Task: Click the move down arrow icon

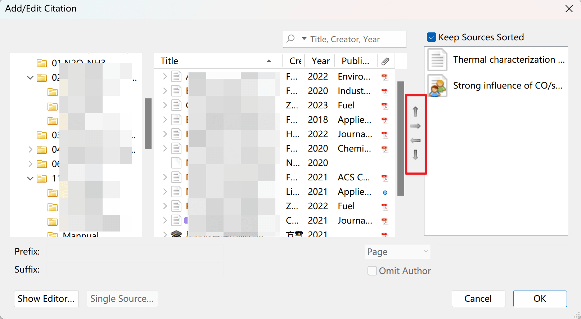Action: pos(415,155)
